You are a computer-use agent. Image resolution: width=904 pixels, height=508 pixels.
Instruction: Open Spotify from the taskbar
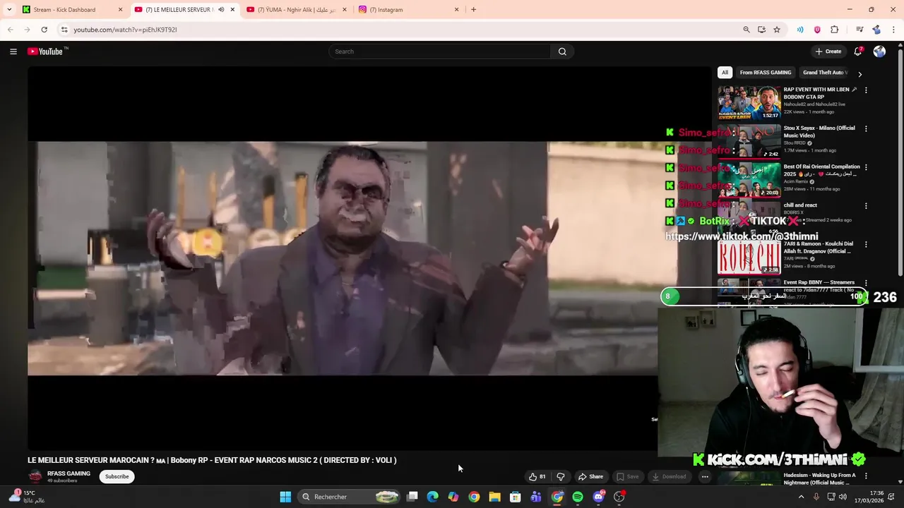pyautogui.click(x=578, y=497)
